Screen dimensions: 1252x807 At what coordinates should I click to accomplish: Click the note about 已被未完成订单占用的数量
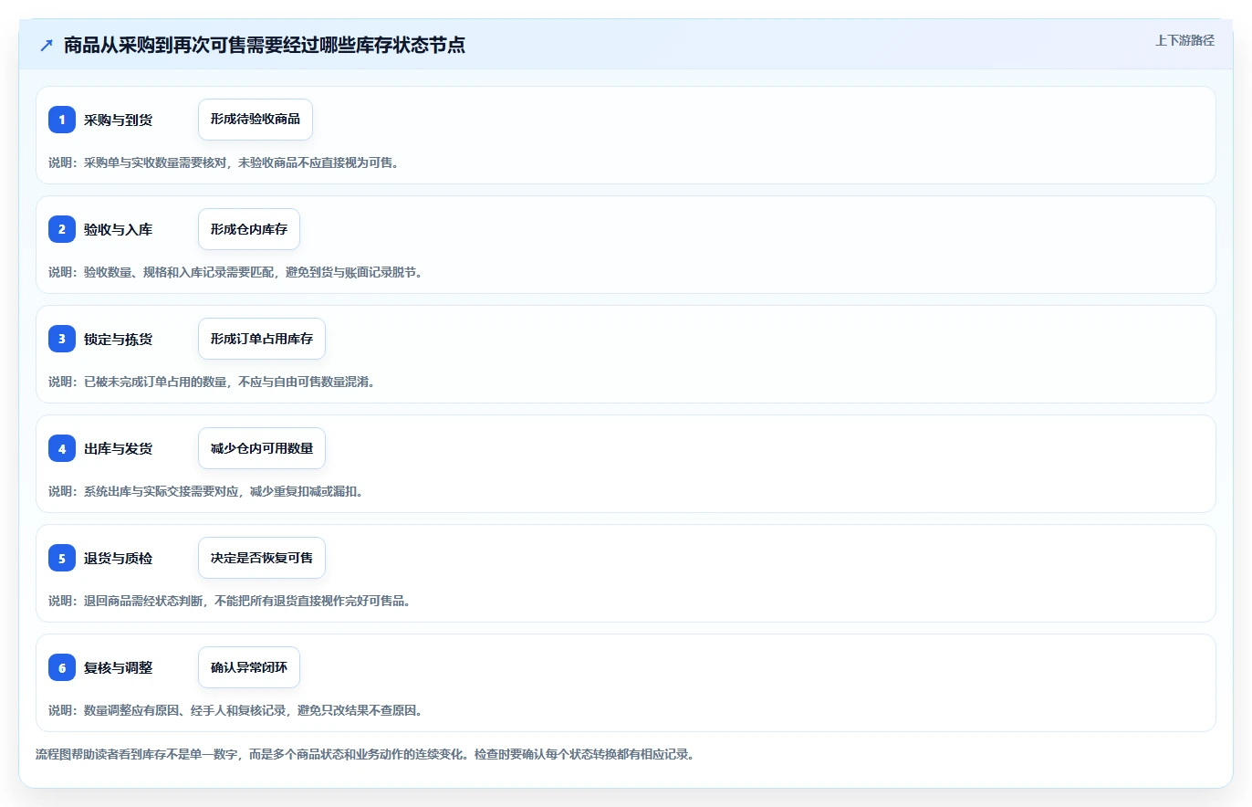(212, 382)
